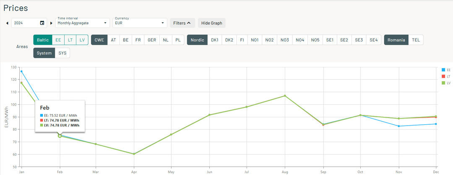Toggle the DK2 area
This screenshot has width=453, height=175.
tap(229, 40)
